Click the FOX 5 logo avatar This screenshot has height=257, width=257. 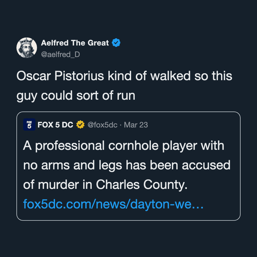(29, 125)
